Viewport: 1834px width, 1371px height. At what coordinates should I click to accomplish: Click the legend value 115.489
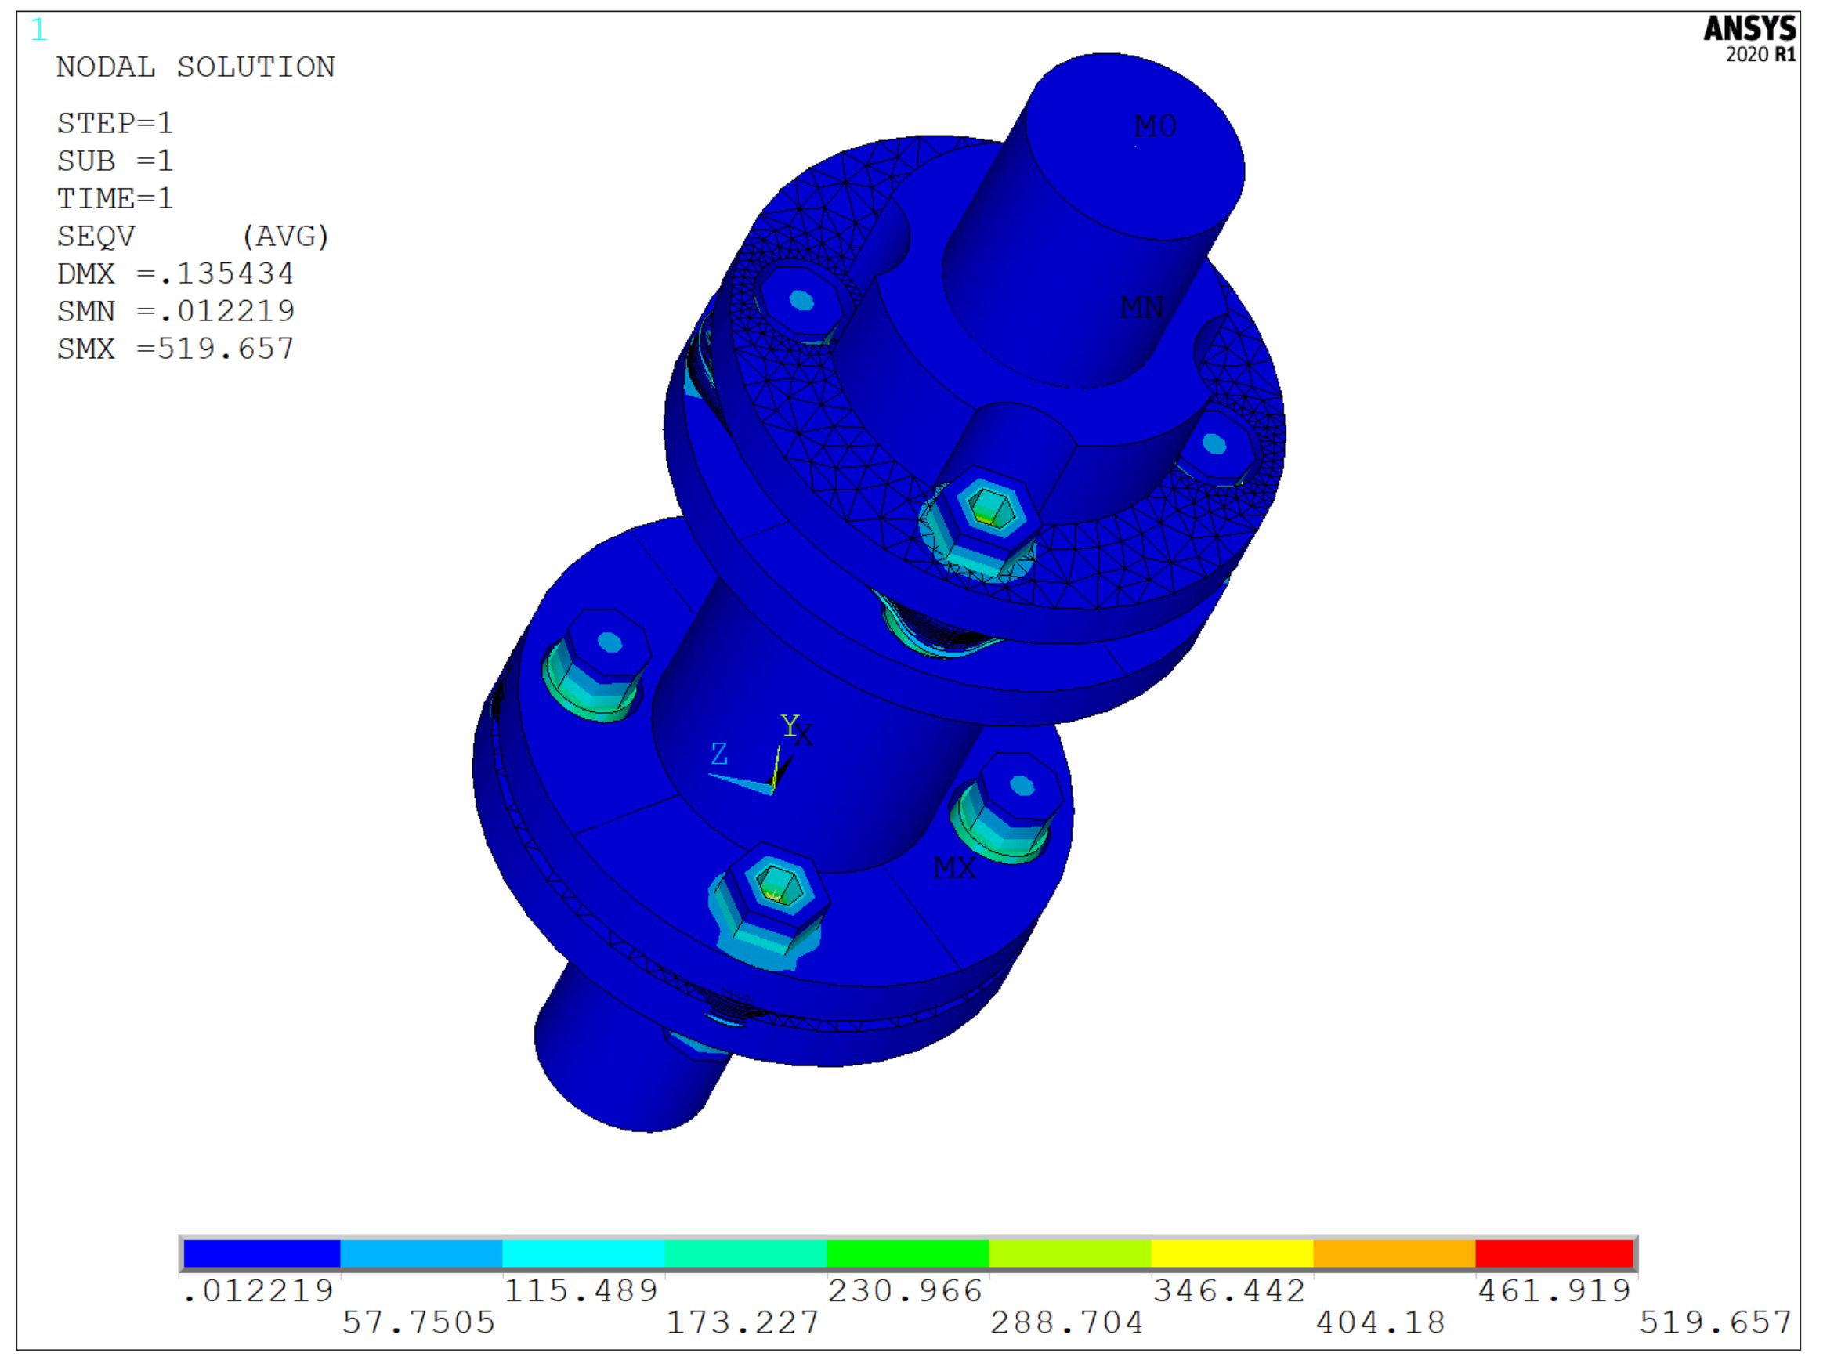581,1290
